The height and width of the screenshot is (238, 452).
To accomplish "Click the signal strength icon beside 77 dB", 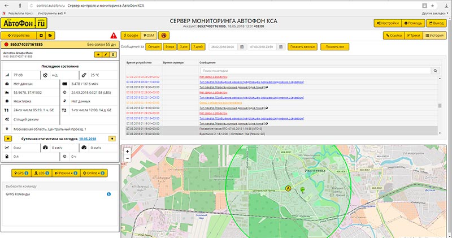I will [7, 75].
